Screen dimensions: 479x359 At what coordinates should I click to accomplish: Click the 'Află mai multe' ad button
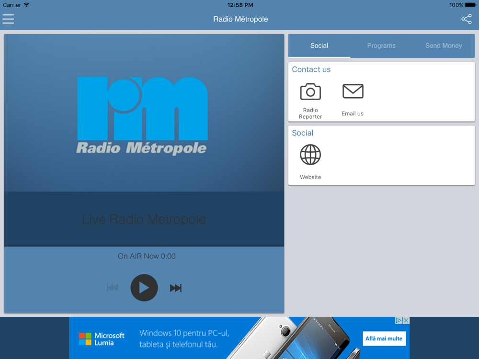tap(384, 339)
